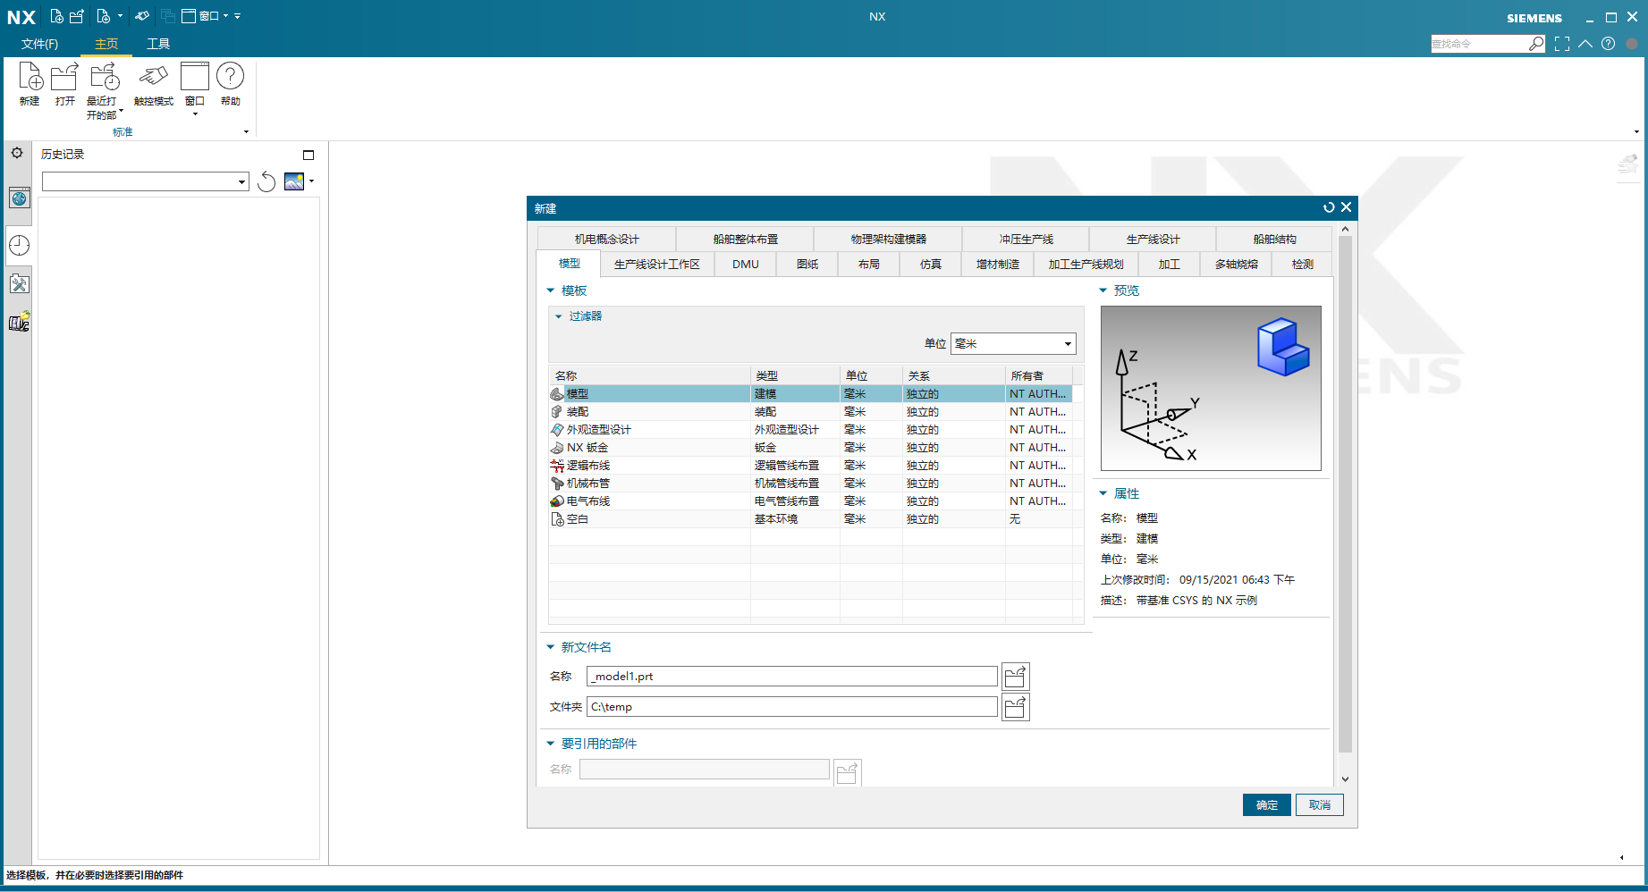Open the History clock sidebar tab
This screenshot has width=1648, height=892.
(x=19, y=245)
